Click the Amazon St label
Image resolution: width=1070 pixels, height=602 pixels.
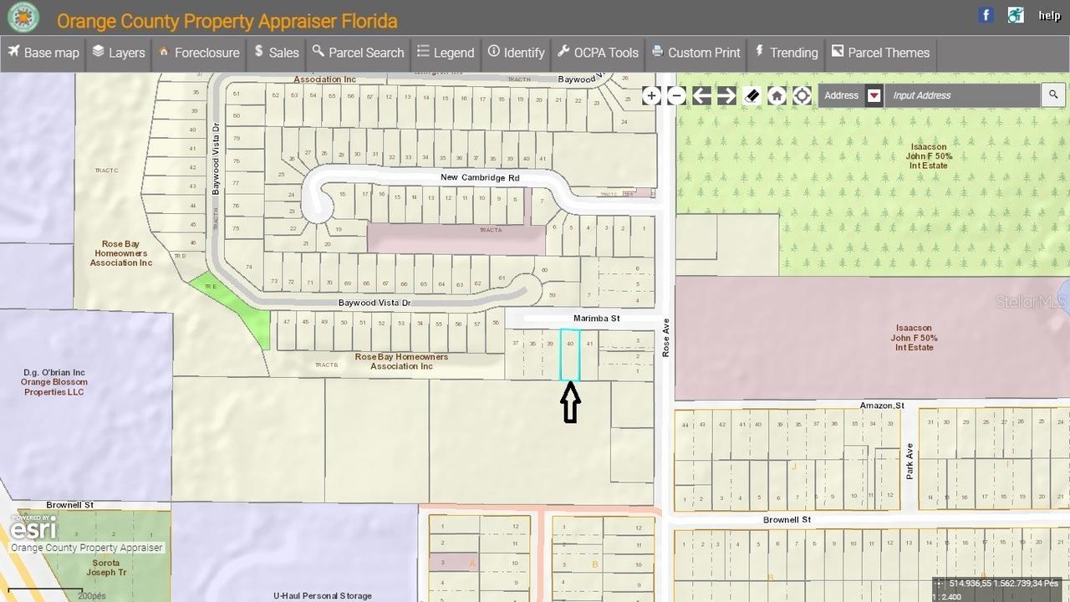coord(882,406)
